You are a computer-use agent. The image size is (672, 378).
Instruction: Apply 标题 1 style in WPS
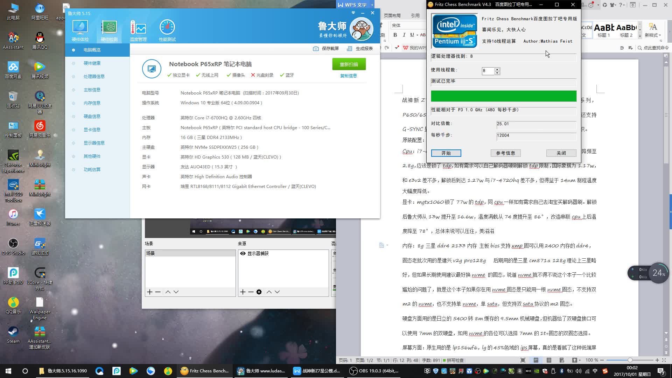click(604, 30)
